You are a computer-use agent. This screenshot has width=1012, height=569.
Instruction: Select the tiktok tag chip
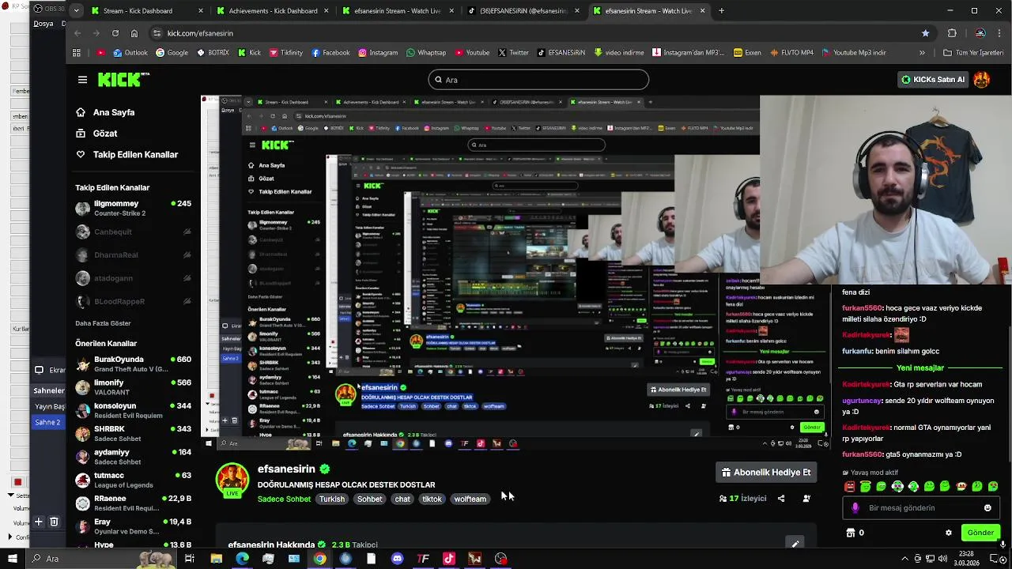[432, 499]
